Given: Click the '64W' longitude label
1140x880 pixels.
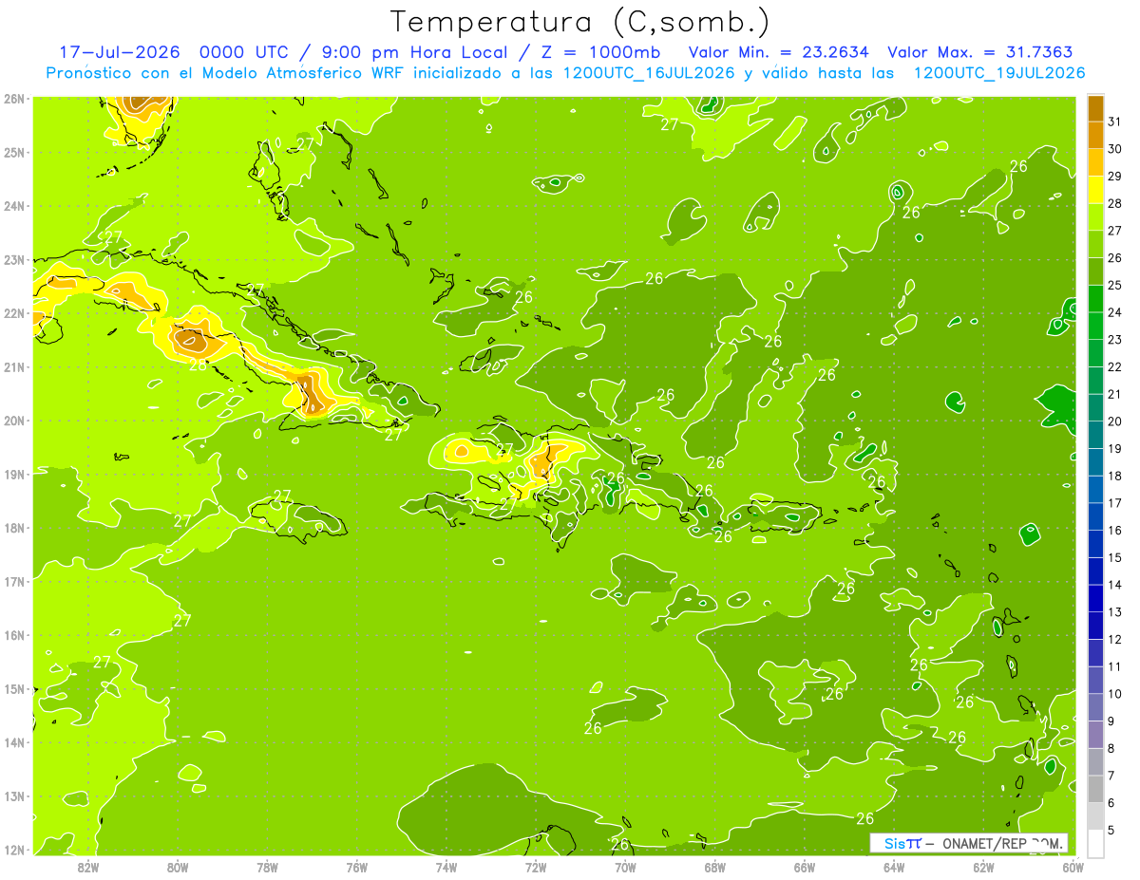Looking at the screenshot, I should coord(894,867).
